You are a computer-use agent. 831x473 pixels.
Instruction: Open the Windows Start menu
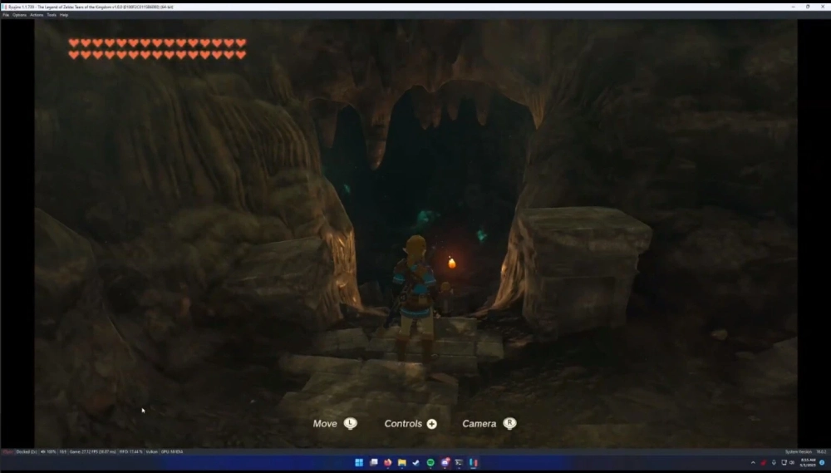point(359,463)
